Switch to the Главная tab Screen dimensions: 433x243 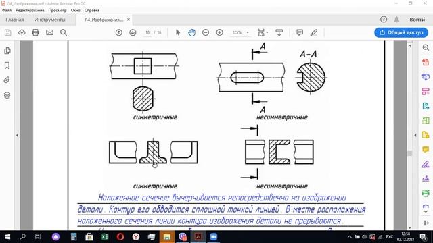tap(15, 20)
